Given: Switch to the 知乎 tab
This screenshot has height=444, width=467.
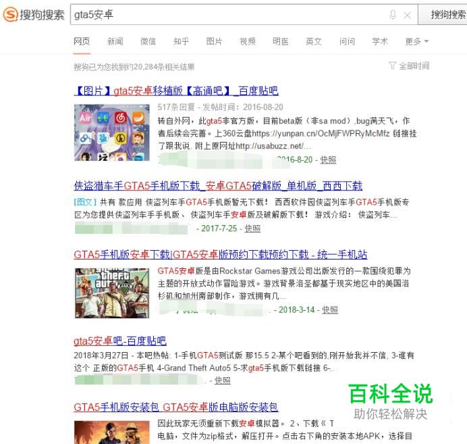Looking at the screenshot, I should [x=181, y=41].
